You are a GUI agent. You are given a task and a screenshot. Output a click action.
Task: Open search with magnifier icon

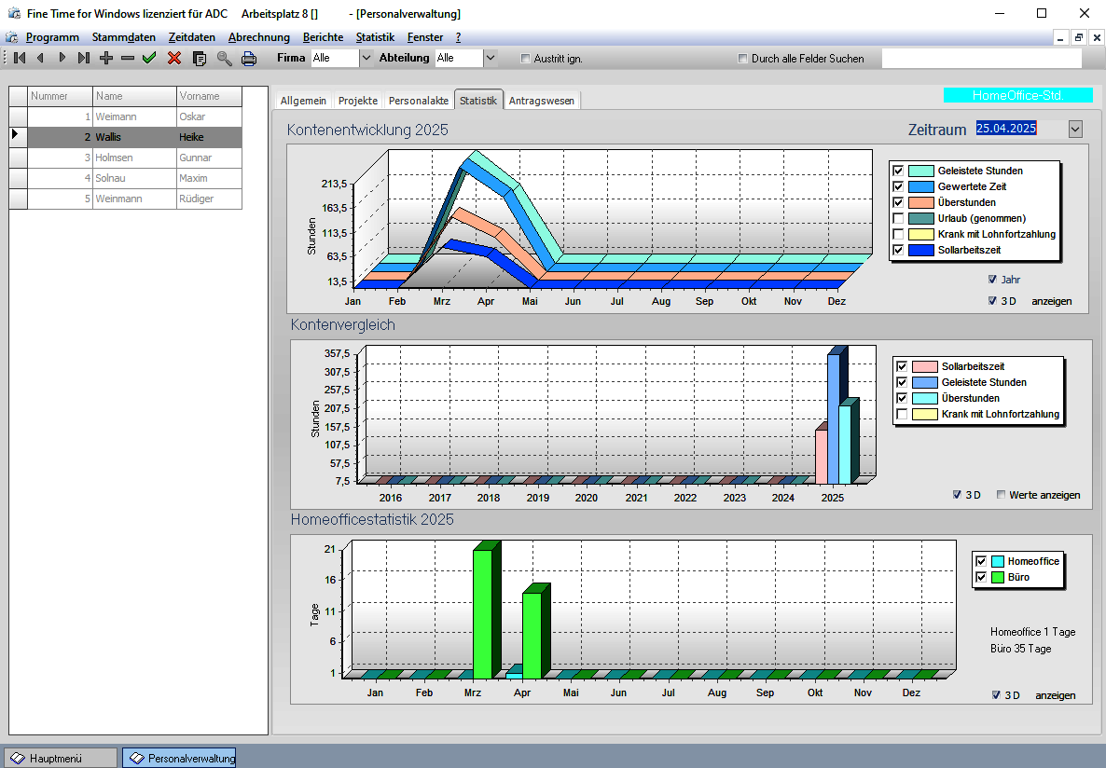(225, 59)
